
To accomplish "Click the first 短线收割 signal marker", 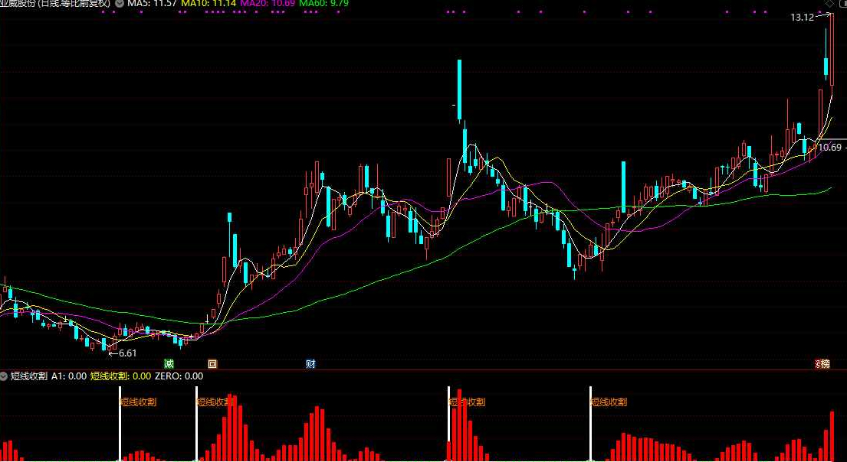I will [138, 402].
